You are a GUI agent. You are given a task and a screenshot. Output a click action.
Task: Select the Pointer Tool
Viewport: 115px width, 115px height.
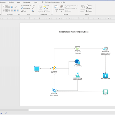(26, 6)
